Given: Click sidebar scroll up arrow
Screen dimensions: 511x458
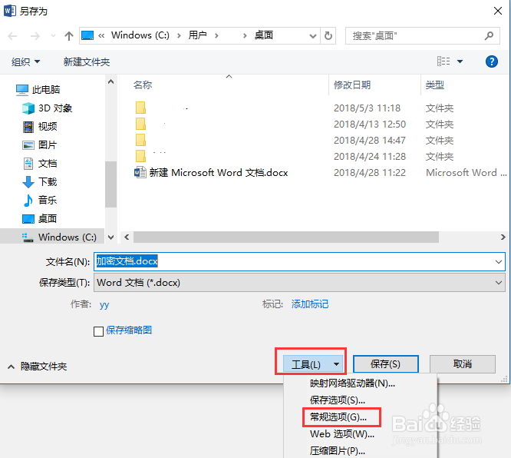Looking at the screenshot, I should 110,81.
